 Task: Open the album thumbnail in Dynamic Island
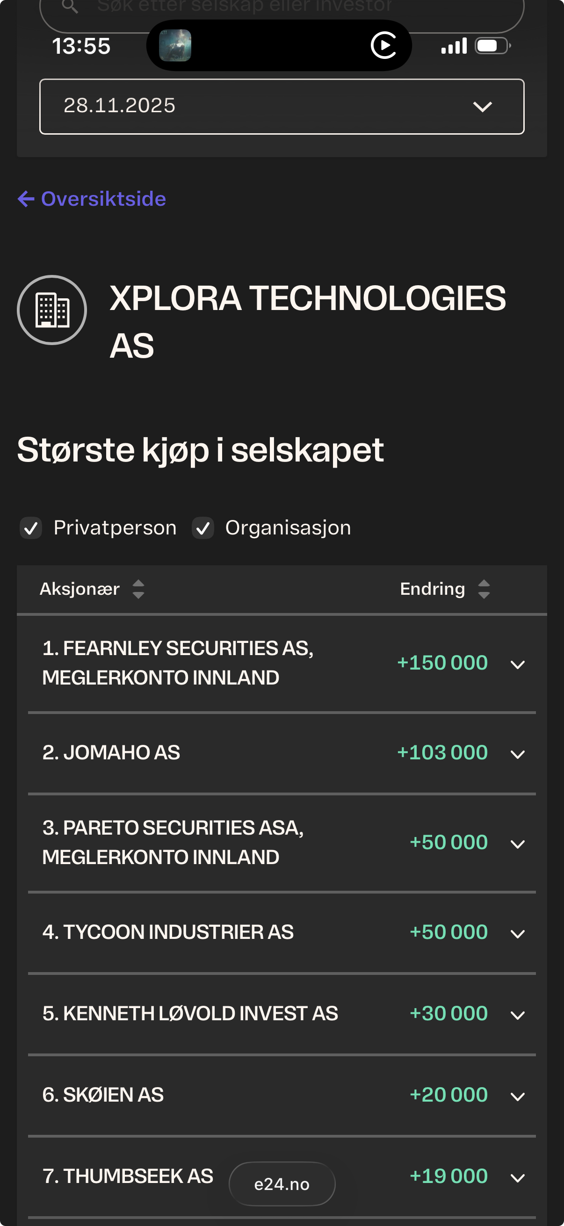175,46
